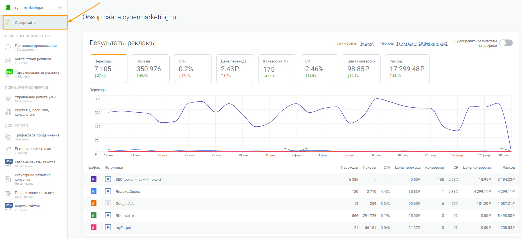Click ВКонтакте source name

pyautogui.click(x=125, y=216)
